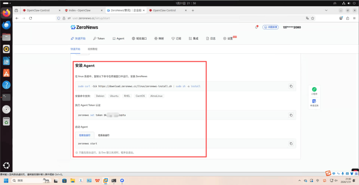
Task: Switch to Index - OpenClaw browser tab
Action: (83, 10)
